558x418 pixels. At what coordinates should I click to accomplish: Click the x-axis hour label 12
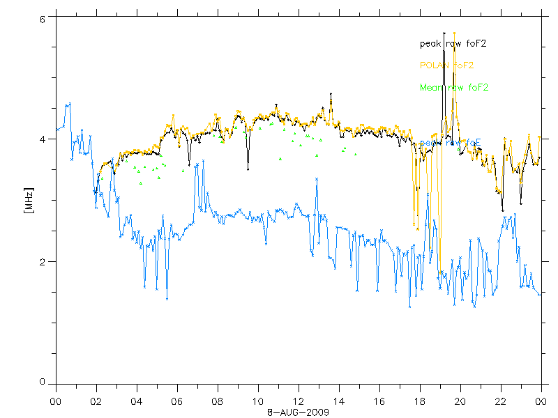[x=299, y=402]
